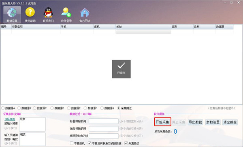
Task: Click the 开始采集 button
Action: pyautogui.click(x=162, y=122)
